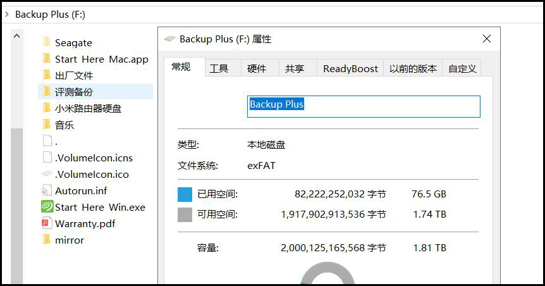Close the Backup Plus properties dialog

(x=487, y=39)
